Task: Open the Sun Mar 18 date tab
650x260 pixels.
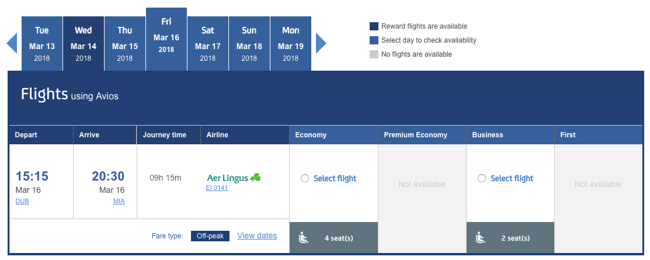Action: coord(249,44)
